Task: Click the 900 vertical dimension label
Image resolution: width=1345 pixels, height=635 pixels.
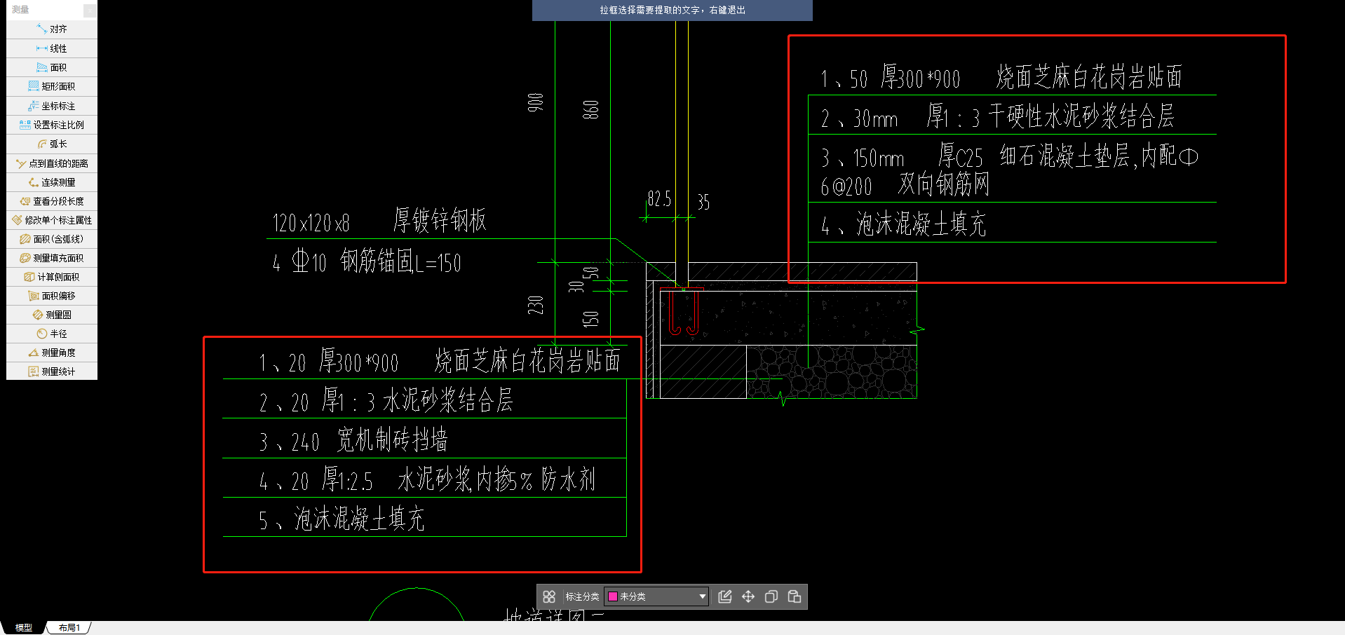Action: [x=535, y=102]
